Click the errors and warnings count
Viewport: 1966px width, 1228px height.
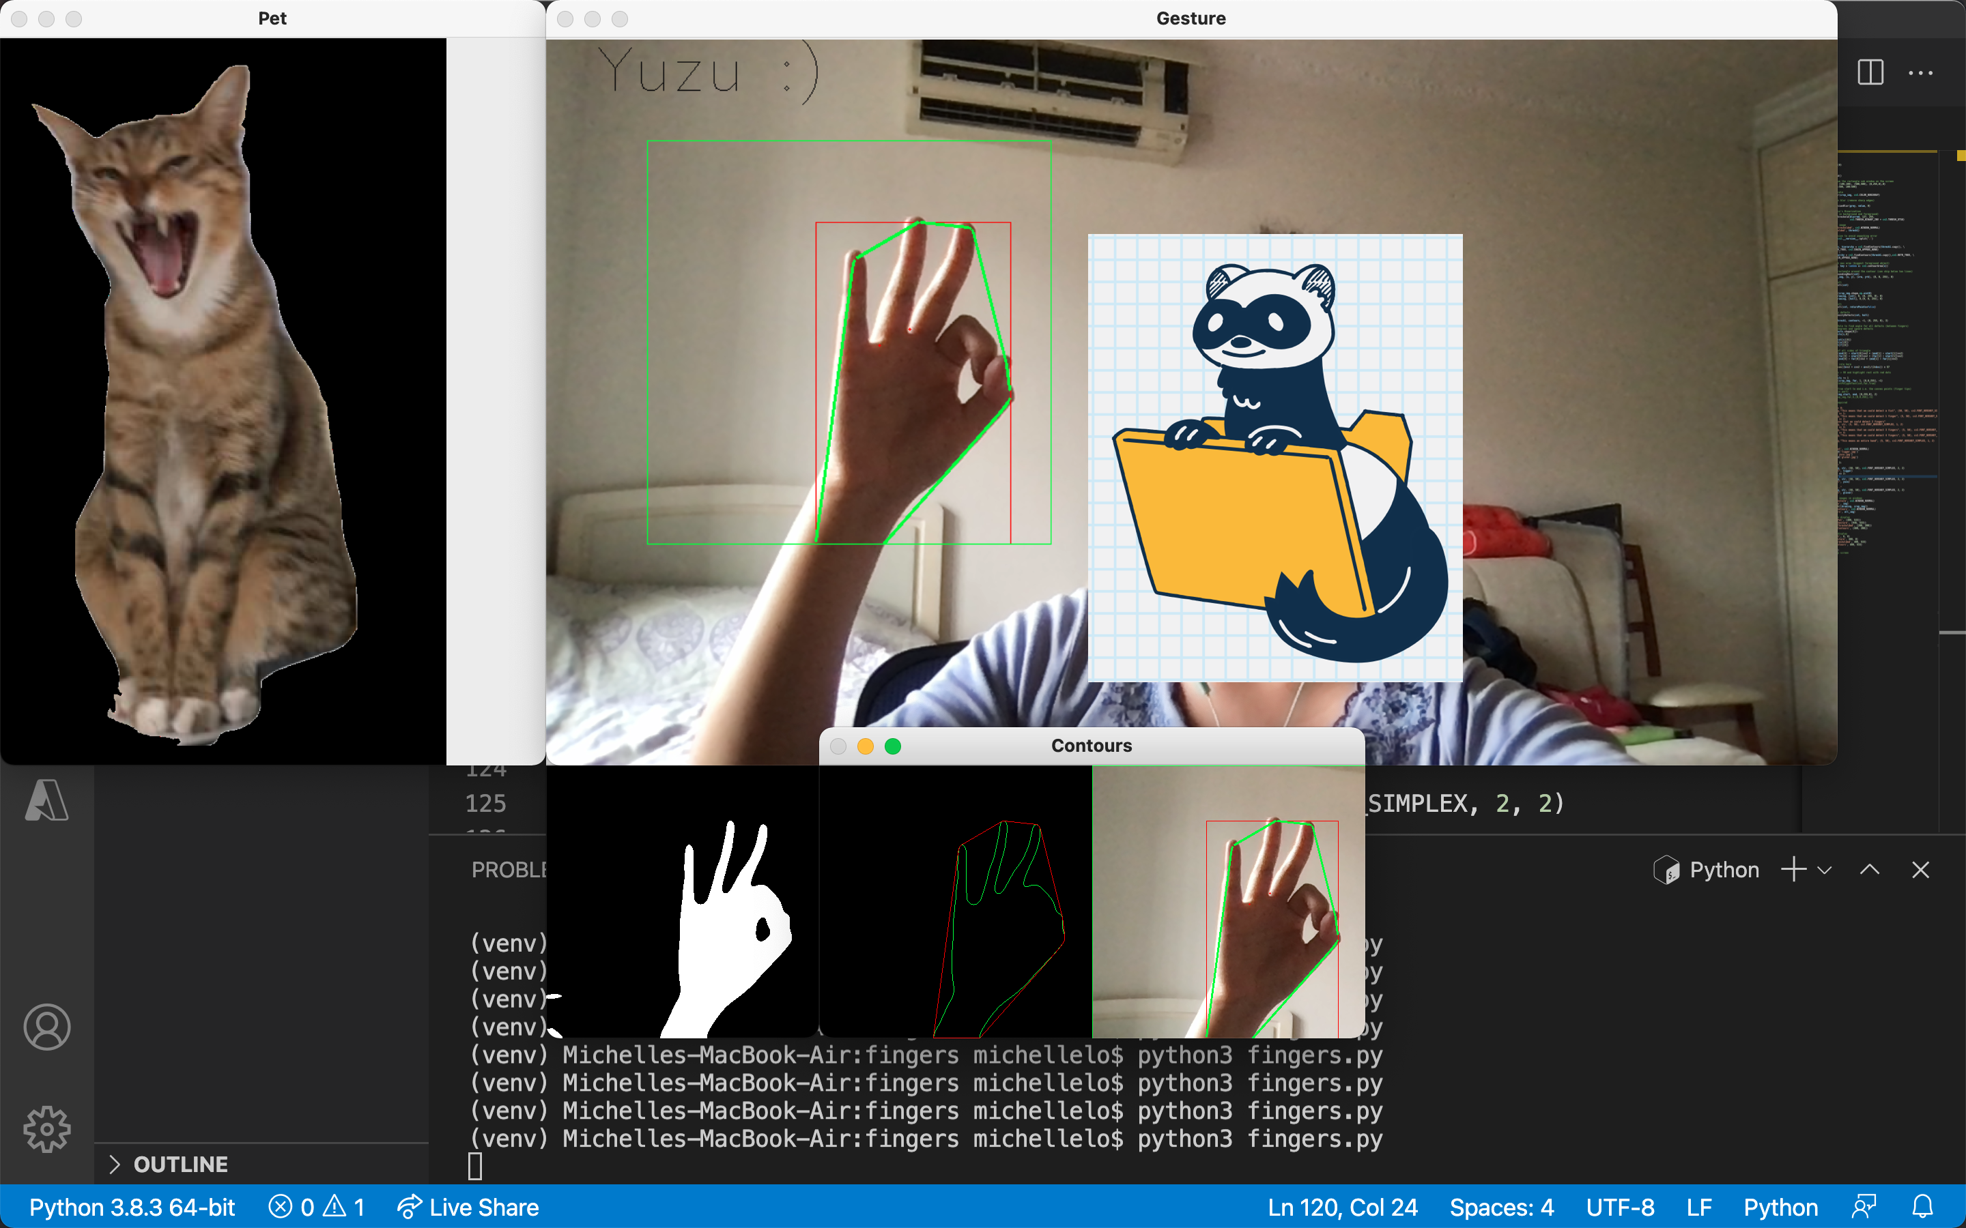[x=317, y=1207]
